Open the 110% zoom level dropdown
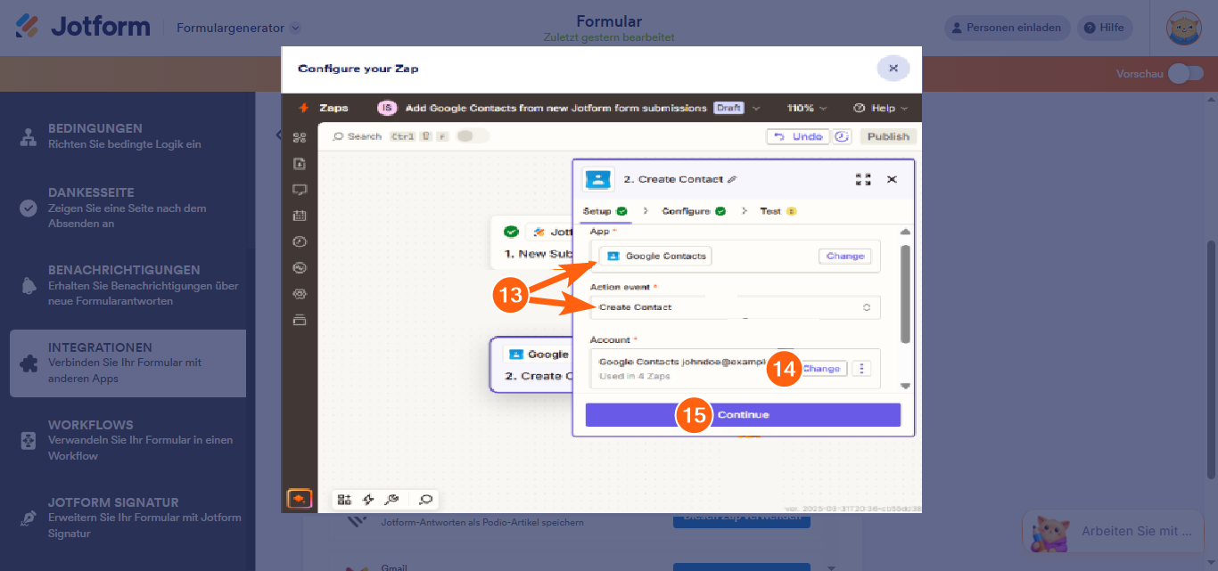Screen dimensions: 1218x571 (805, 108)
